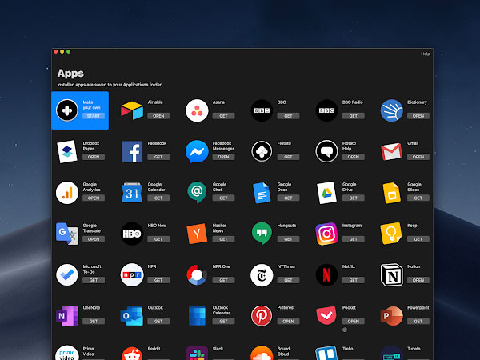Click the Make your own plus icon

[67, 110]
